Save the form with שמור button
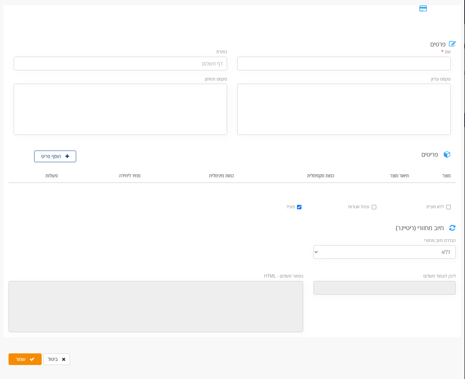This screenshot has height=379, width=465. coord(25,359)
